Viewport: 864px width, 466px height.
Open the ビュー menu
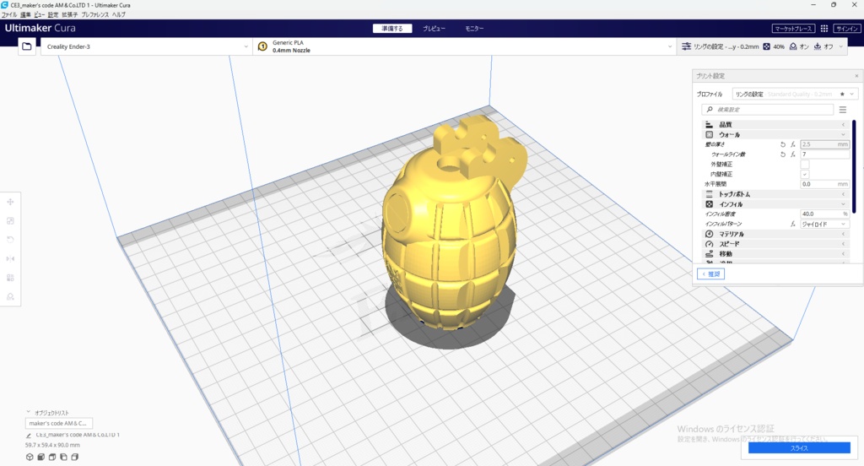[x=40, y=15]
